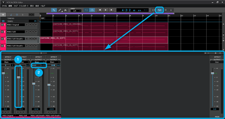This screenshot has width=225, height=119.
Task: Open the ジョブ menu
Action: coord(16,6)
